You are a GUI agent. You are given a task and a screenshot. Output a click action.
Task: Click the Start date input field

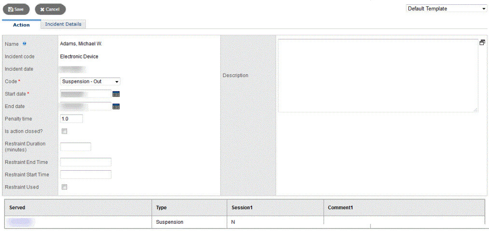[x=85, y=94]
